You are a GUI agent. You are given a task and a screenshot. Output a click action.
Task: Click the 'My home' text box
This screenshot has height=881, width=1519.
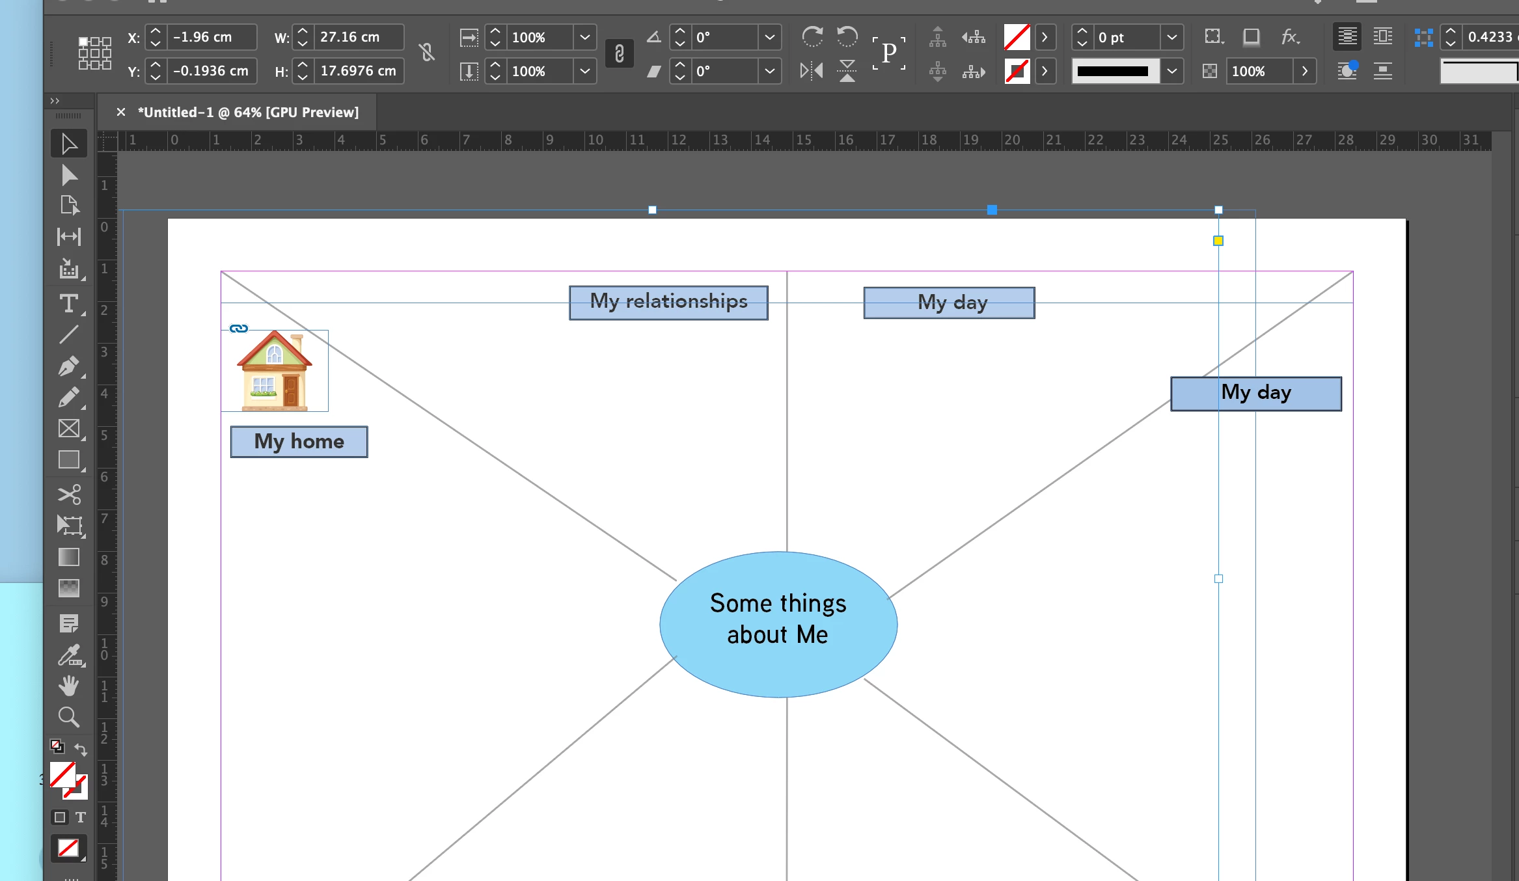pyautogui.click(x=299, y=442)
